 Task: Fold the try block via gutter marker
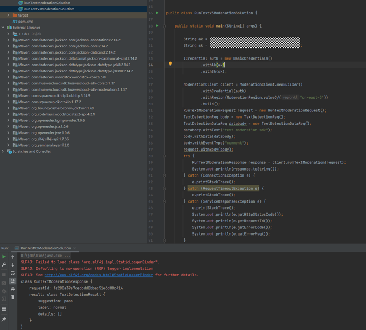164,156
